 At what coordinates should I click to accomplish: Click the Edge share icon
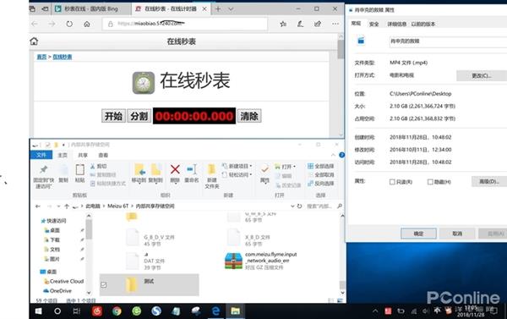(318, 24)
